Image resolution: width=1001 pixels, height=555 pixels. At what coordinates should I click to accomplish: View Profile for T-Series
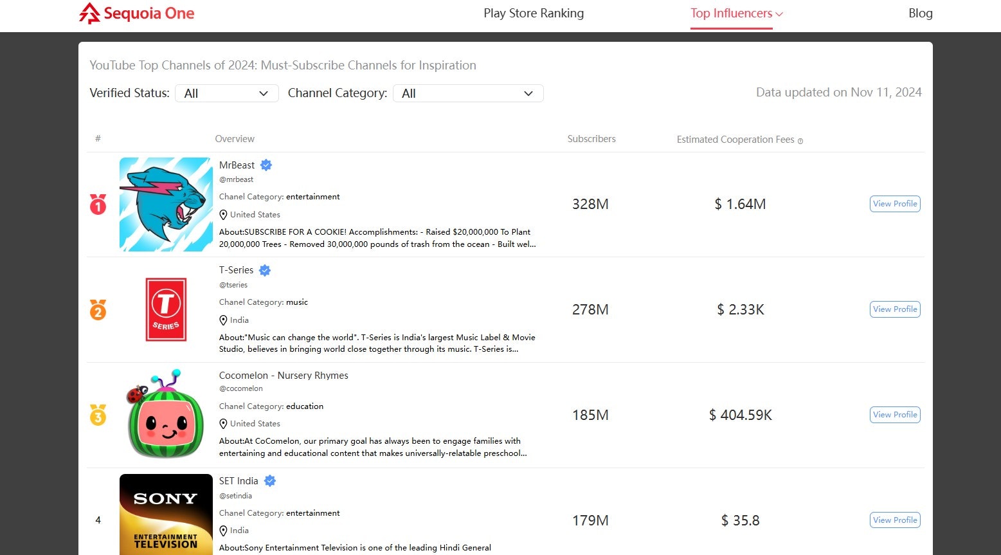(895, 309)
